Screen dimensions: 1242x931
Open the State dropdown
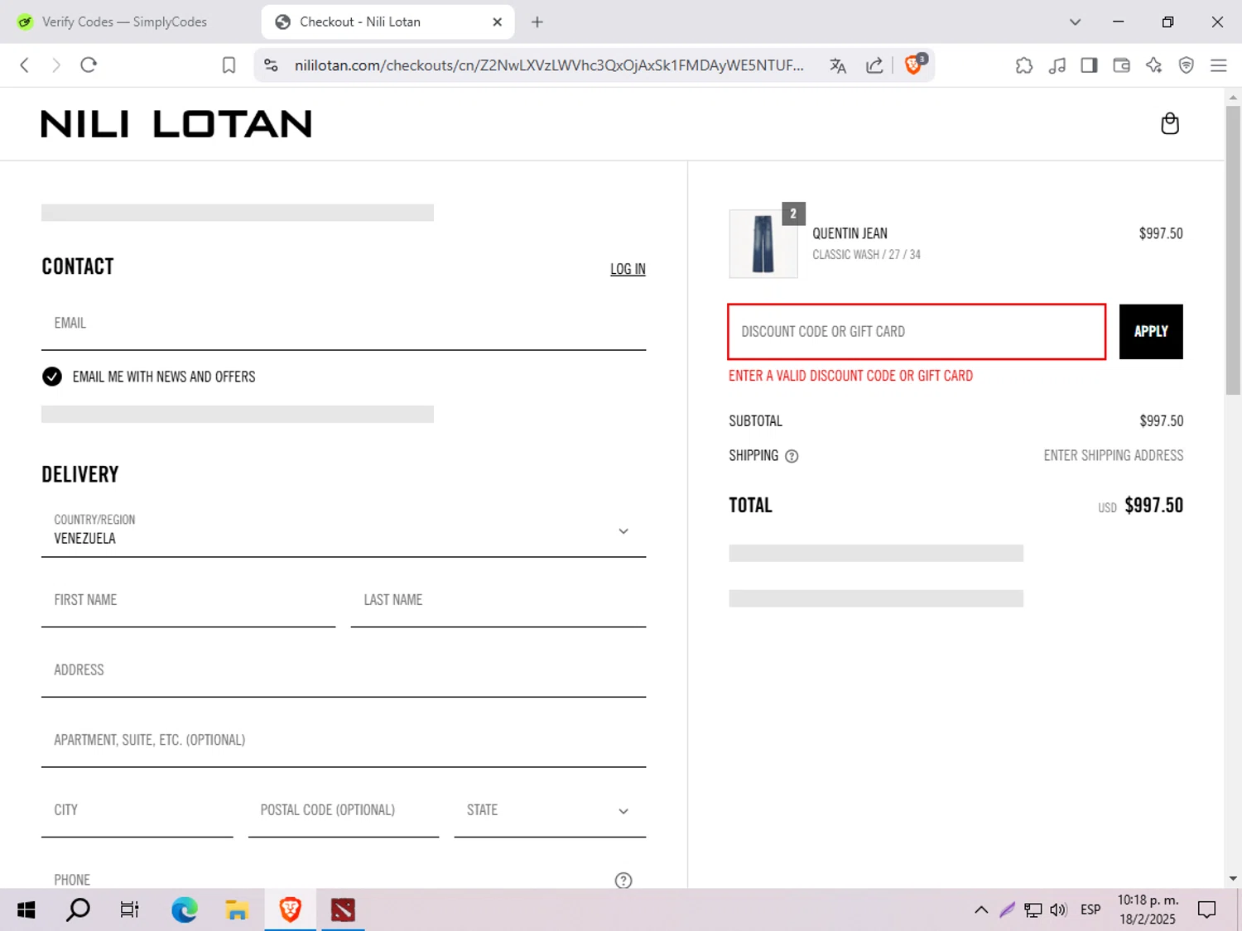pos(550,810)
